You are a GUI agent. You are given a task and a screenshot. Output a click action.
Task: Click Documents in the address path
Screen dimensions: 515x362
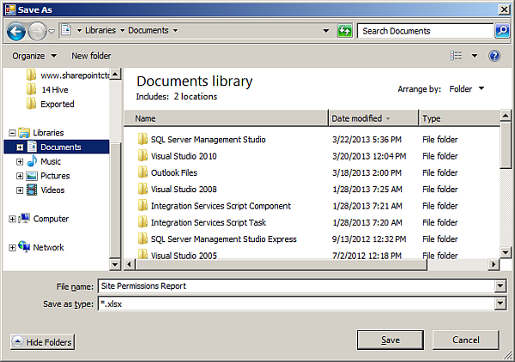pyautogui.click(x=148, y=31)
